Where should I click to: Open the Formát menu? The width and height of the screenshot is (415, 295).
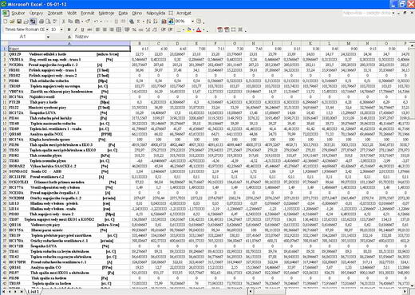(87, 13)
